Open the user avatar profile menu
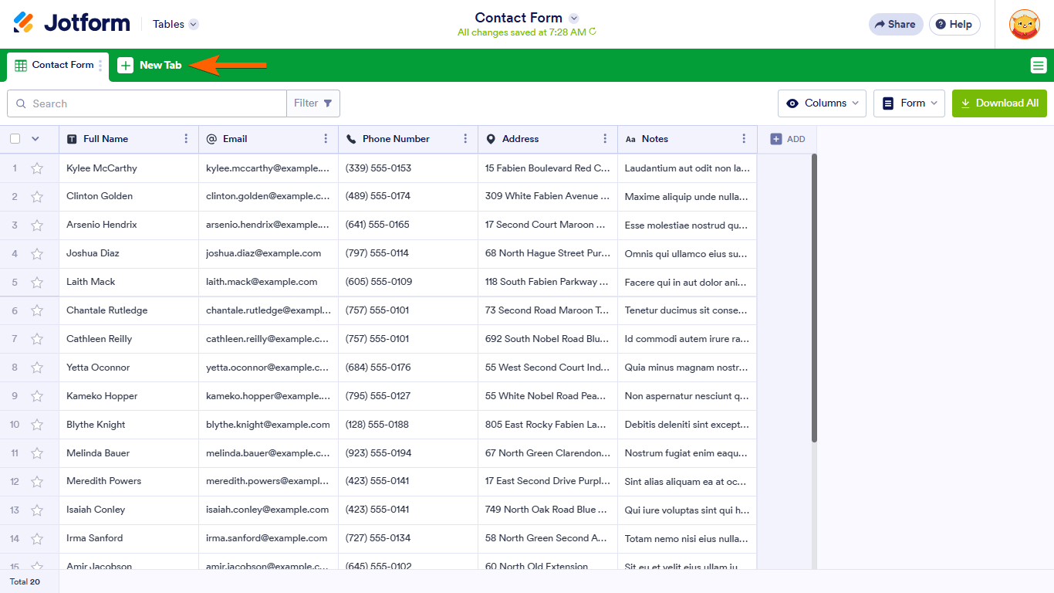 [1024, 25]
